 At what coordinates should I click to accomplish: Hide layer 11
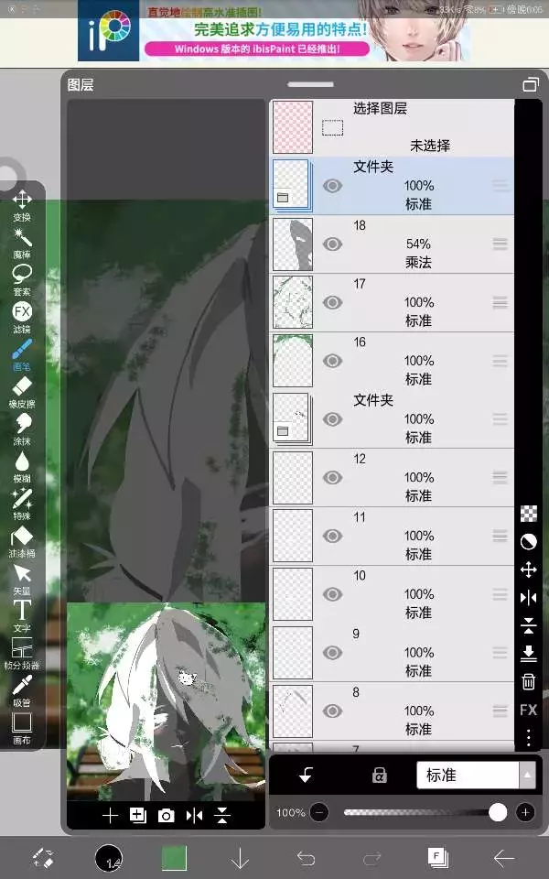tap(332, 536)
